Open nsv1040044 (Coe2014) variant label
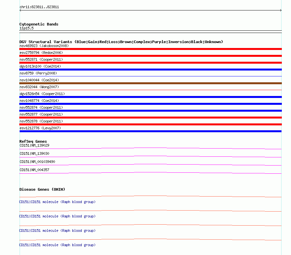This screenshot has width=291, height=255. (39, 80)
